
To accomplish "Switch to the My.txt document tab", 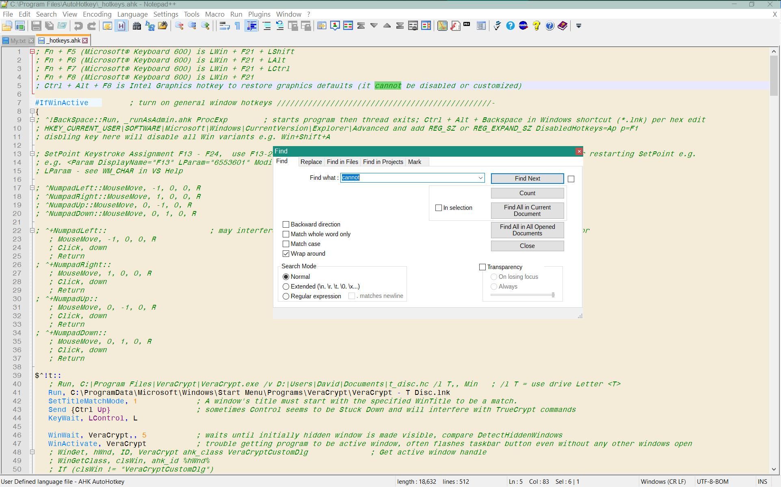I will 18,41.
